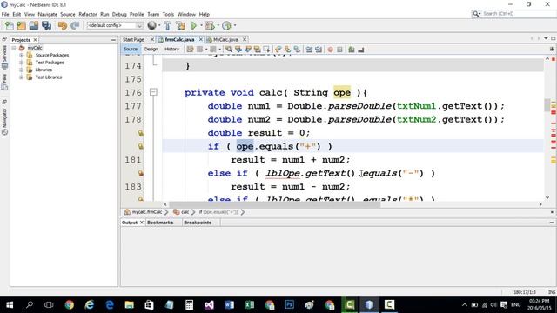Image resolution: width=557 pixels, height=313 pixels.
Task: Click the Save All toolbar icon
Action: tap(46, 25)
